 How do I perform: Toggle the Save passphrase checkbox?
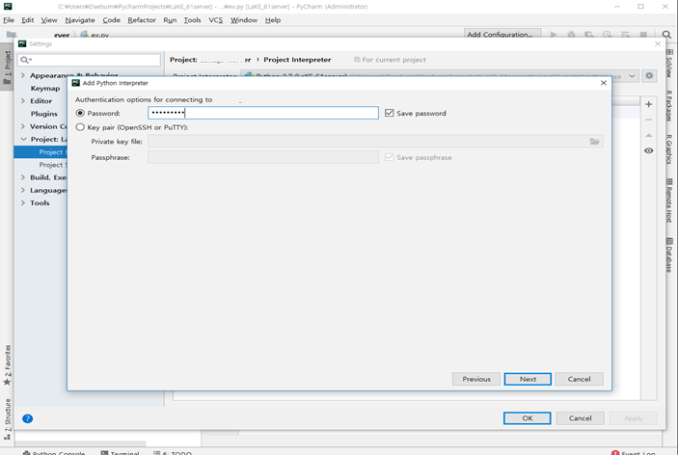390,157
